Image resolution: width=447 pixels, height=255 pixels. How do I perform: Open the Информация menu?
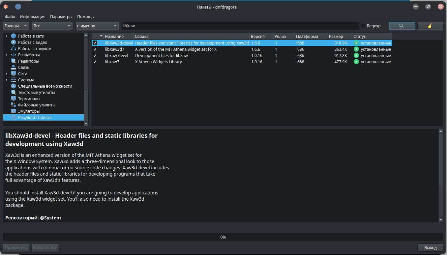(32, 16)
